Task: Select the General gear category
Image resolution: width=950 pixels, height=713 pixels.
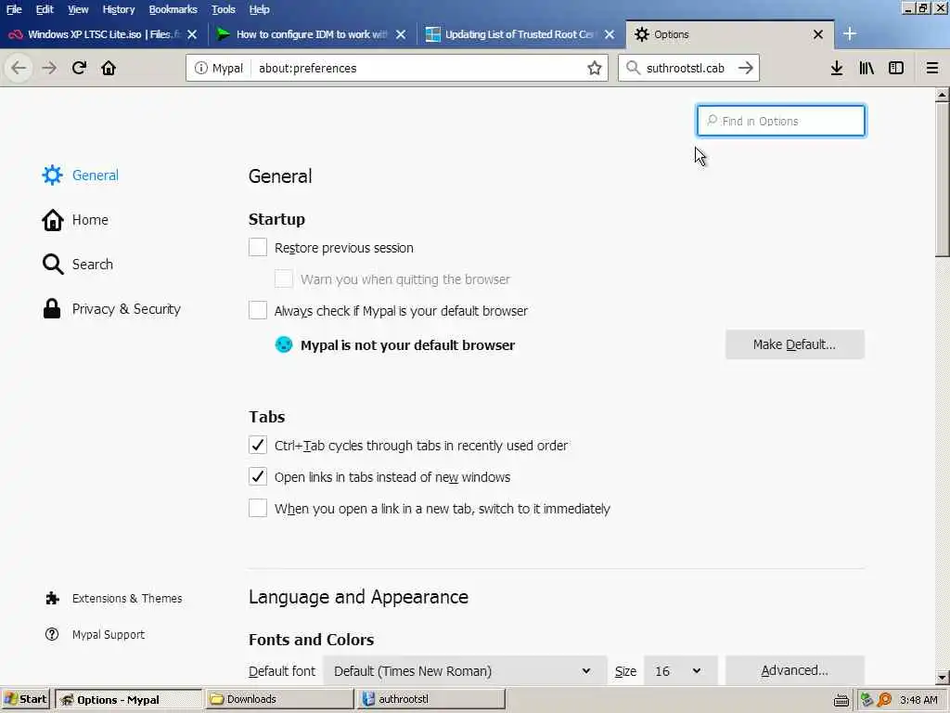Action: point(81,175)
